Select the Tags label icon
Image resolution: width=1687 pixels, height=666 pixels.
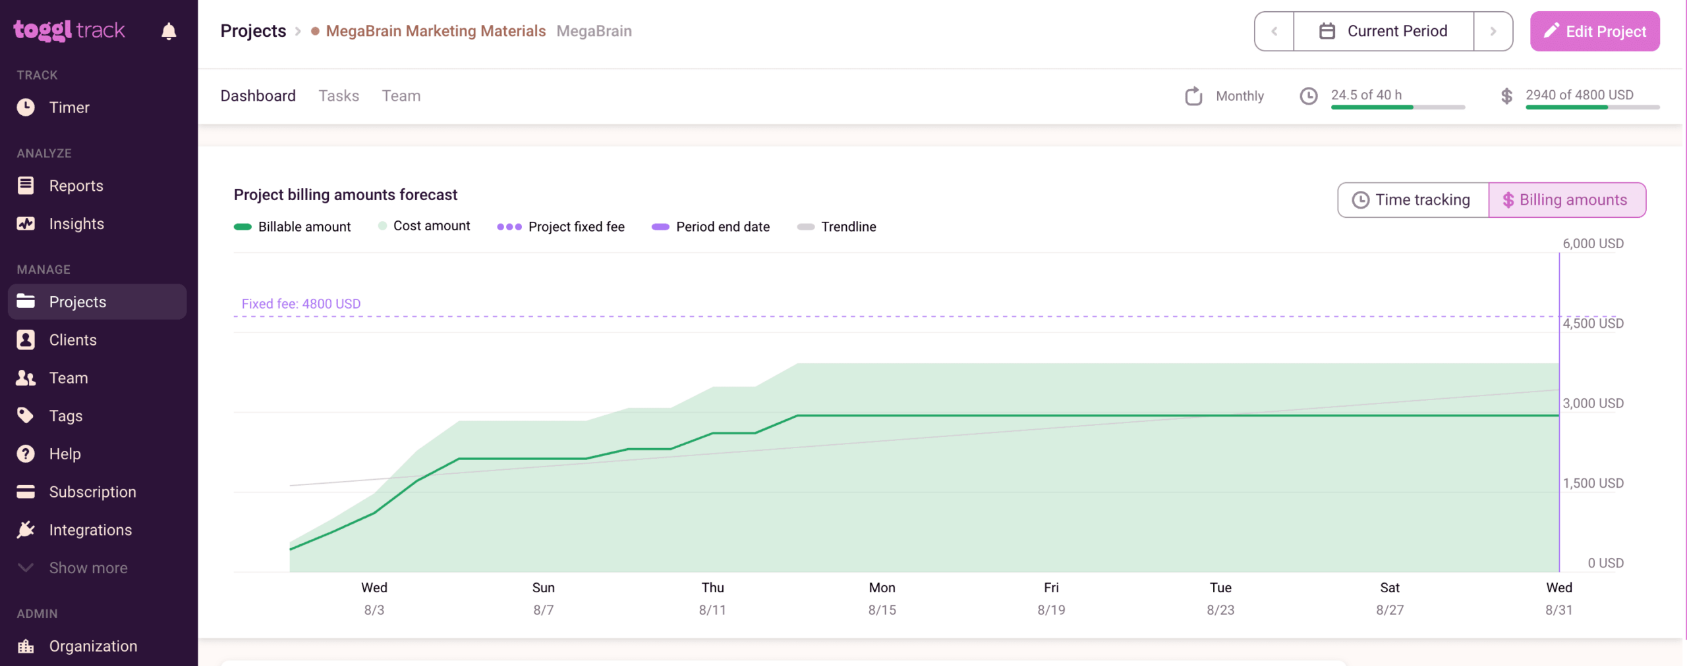point(26,415)
